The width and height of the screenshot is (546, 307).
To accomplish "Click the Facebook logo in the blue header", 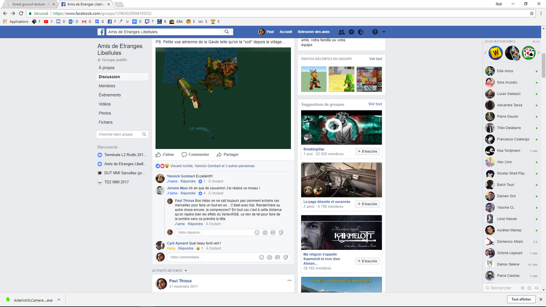I will [x=101, y=32].
